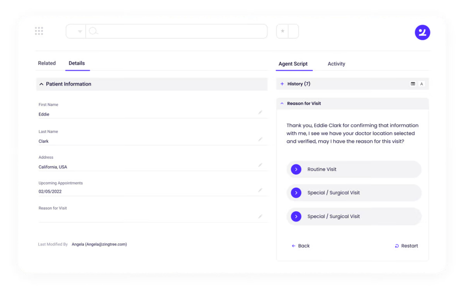
Task: Edit Upcoming Appointments with pencil icon
Action: click(260, 190)
